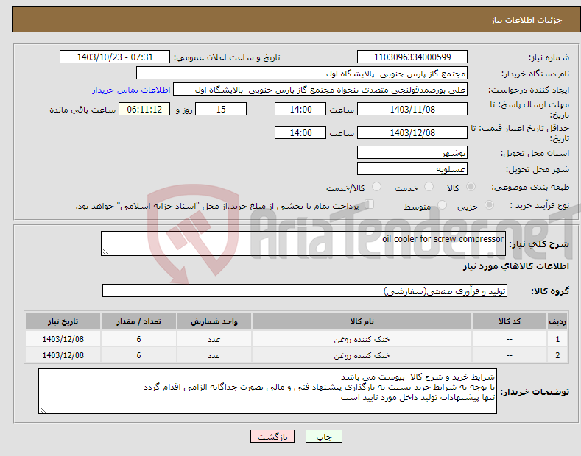The image size is (581, 456).
Task: Click the announcement date field 1403/10/23 - 07:31
Action: [x=115, y=57]
